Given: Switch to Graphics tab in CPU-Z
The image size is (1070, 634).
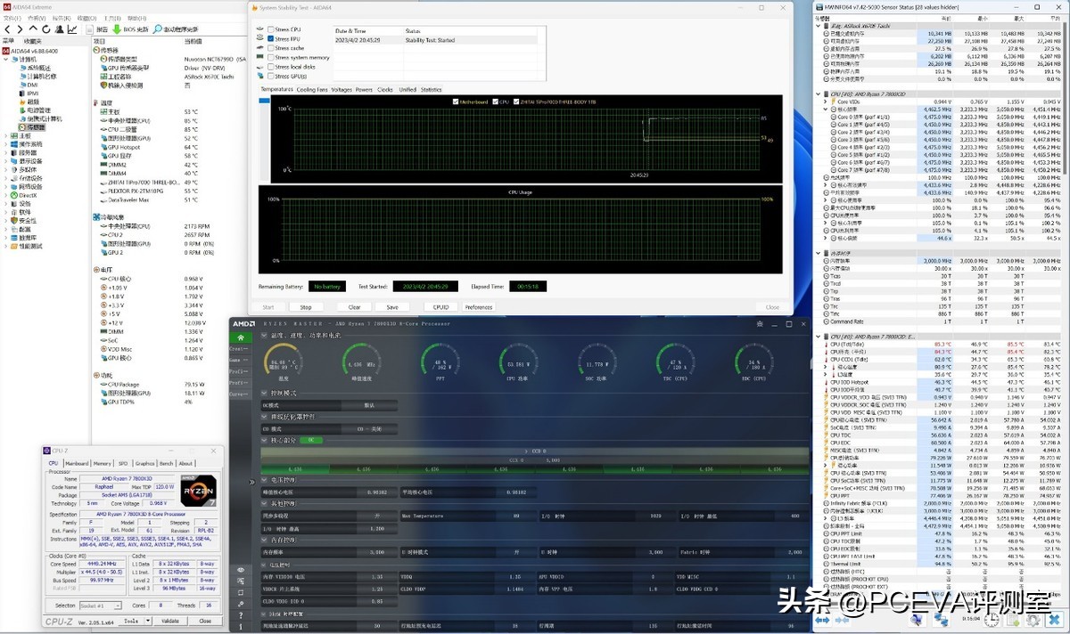Looking at the screenshot, I should tap(144, 463).
